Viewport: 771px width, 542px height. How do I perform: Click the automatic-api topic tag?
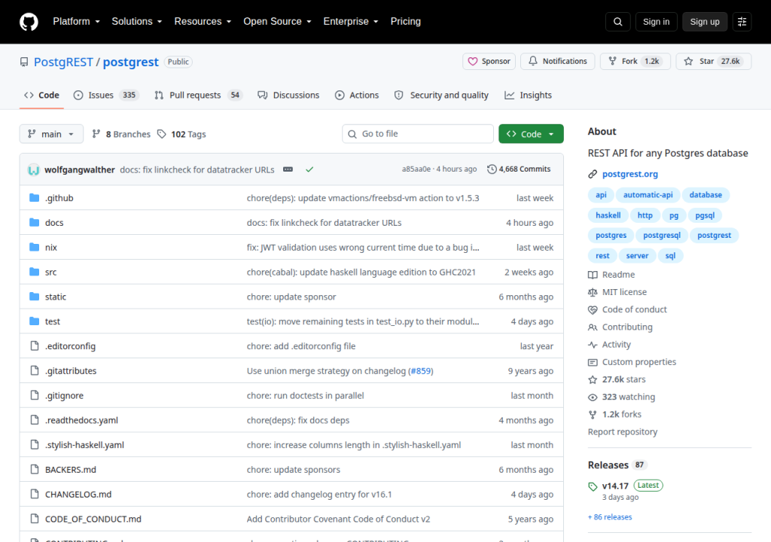tap(648, 195)
